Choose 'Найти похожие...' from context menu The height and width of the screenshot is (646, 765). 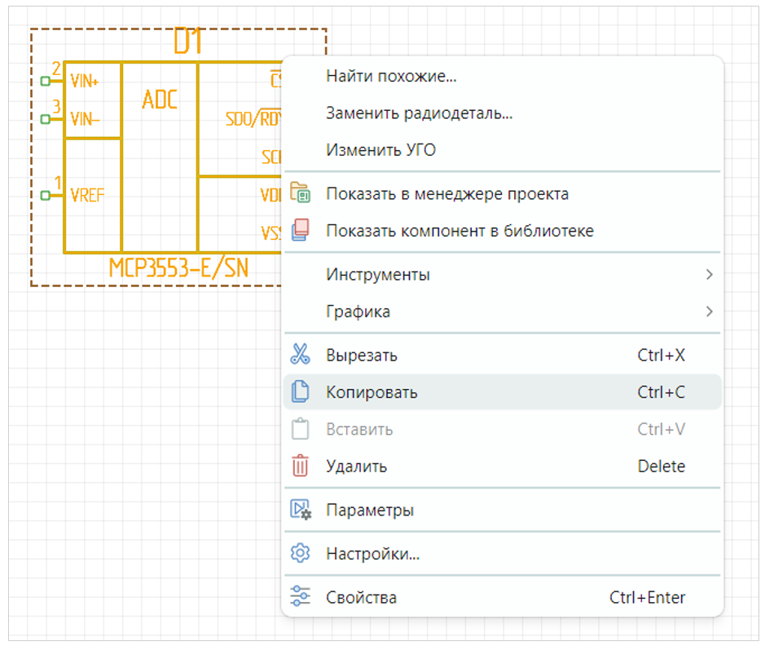pos(502,76)
